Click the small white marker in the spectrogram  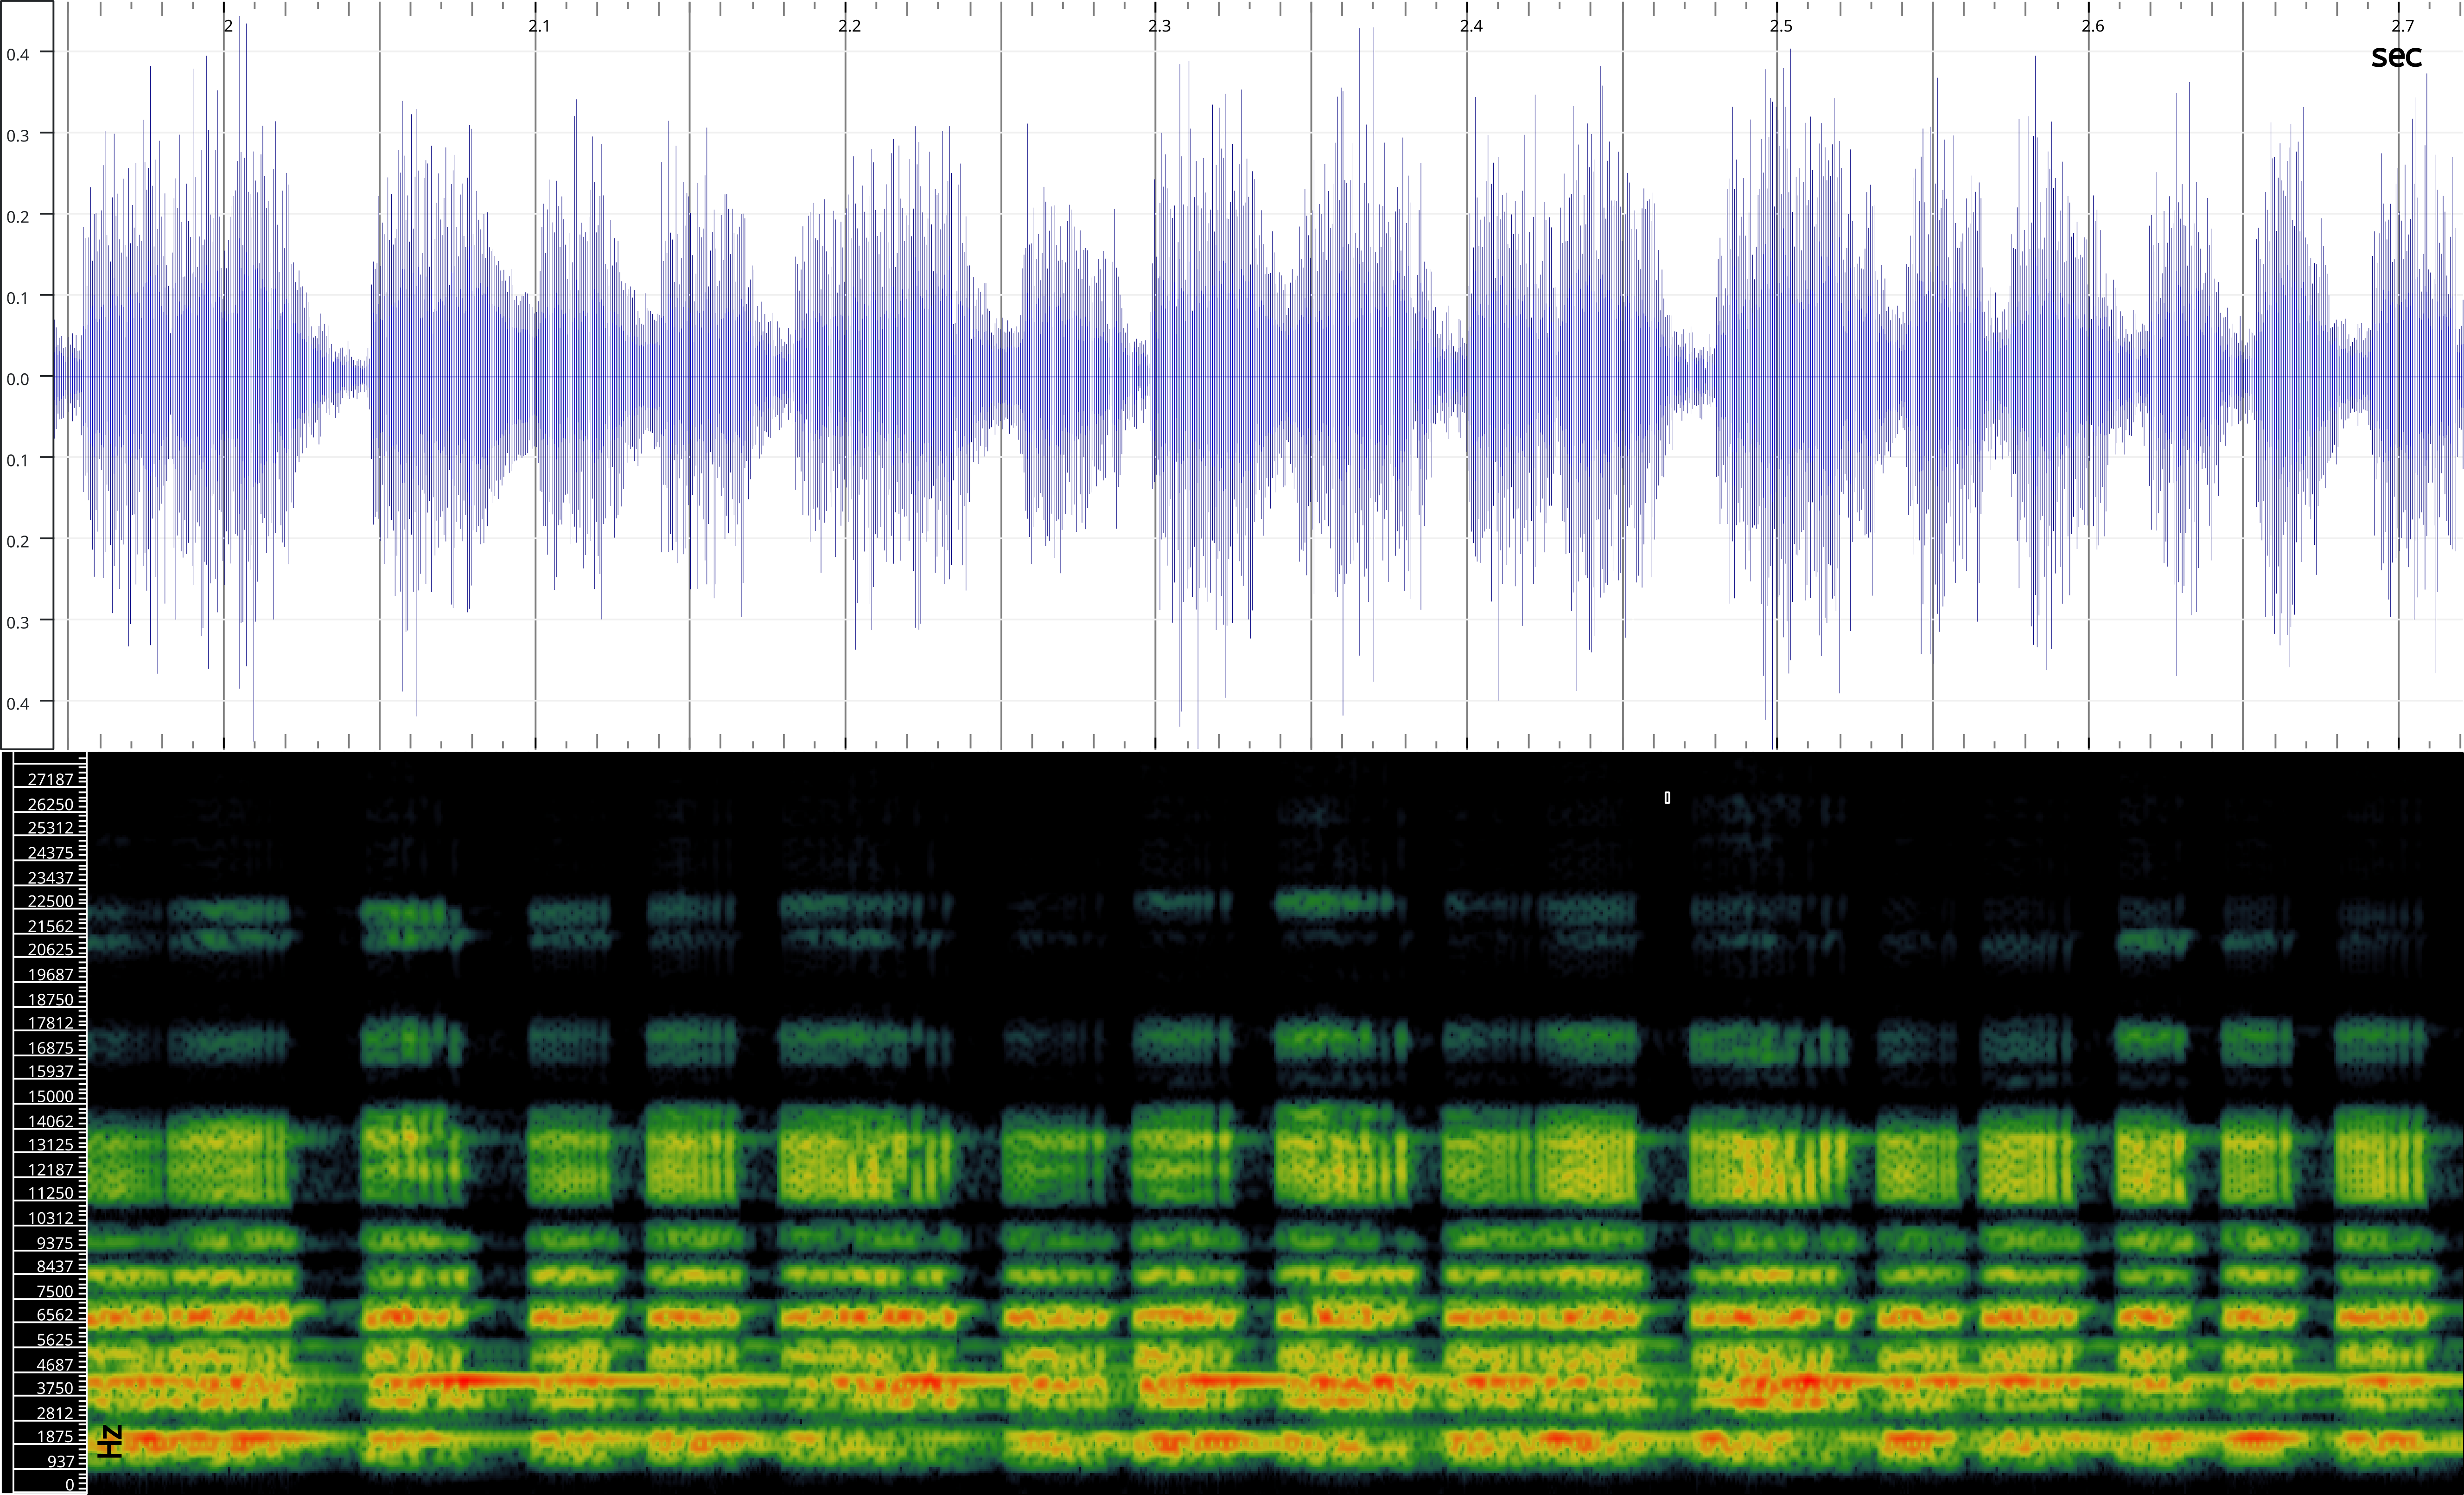click(x=1667, y=797)
